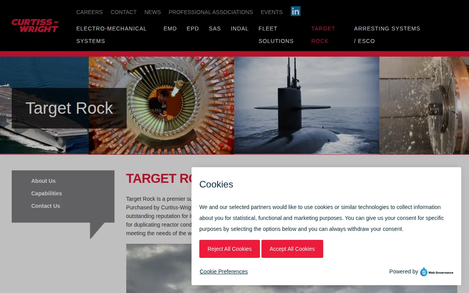The height and width of the screenshot is (293, 469).
Task: Open About Us in sidebar
Action: 43,181
